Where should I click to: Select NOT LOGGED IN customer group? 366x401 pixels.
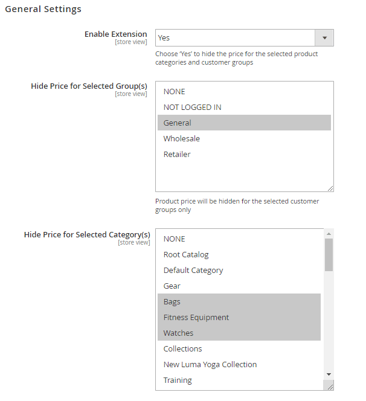coord(192,107)
